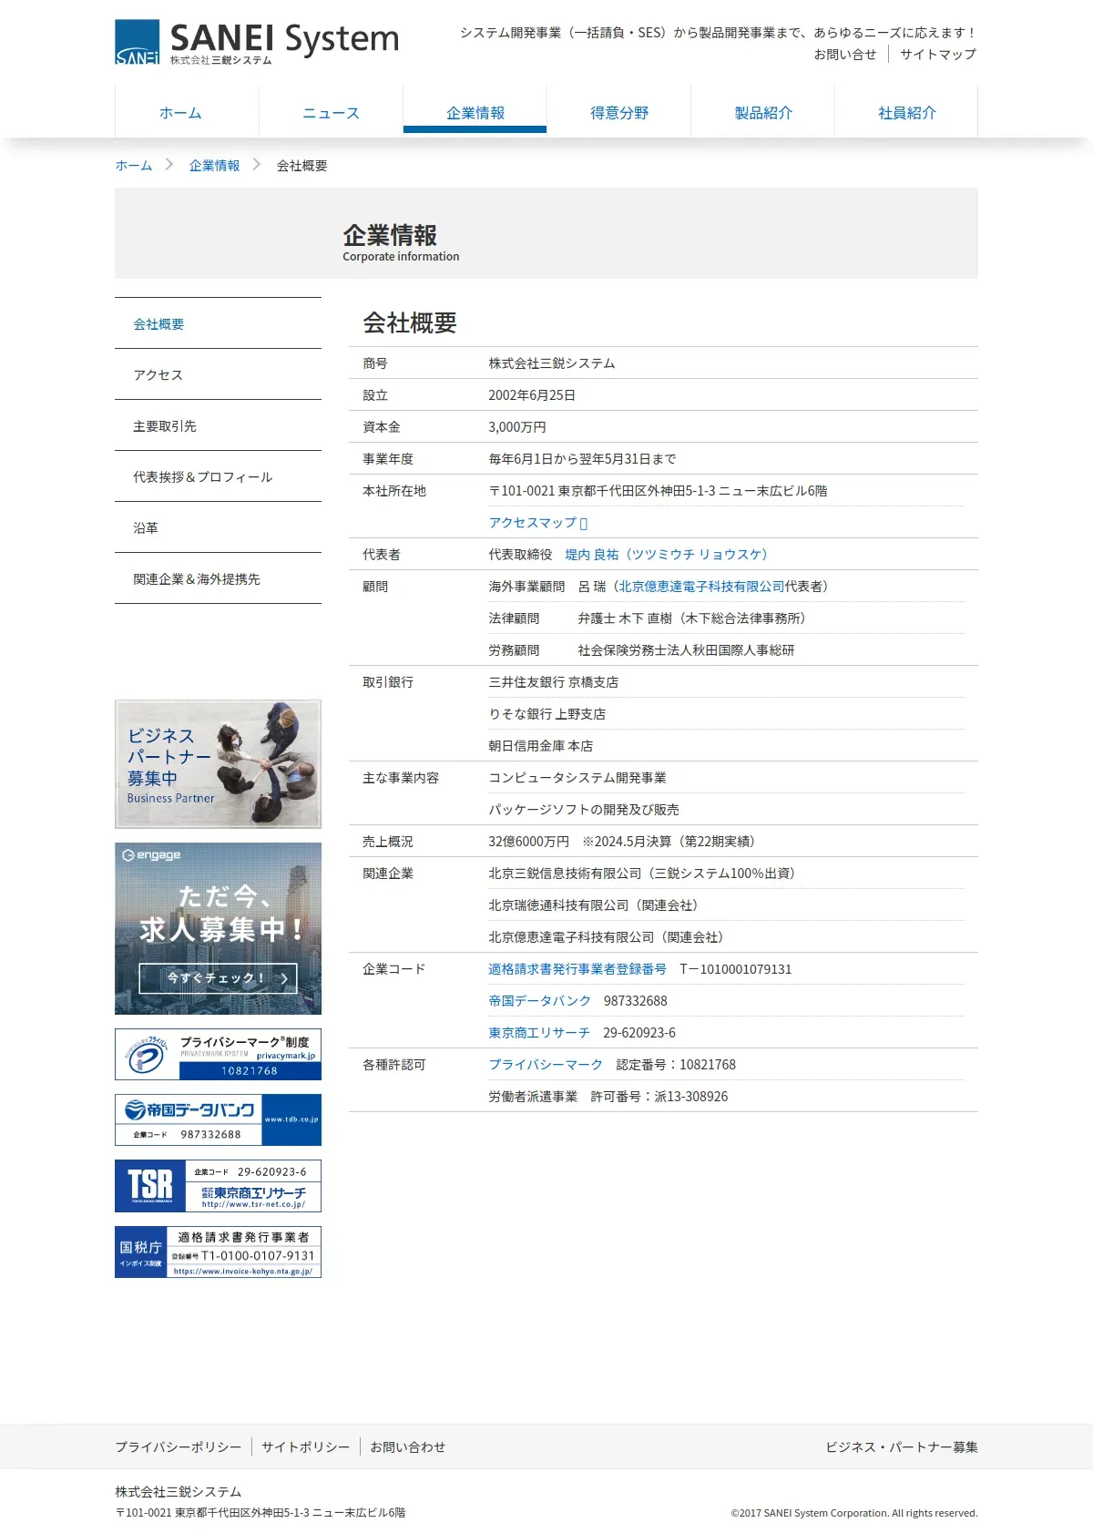Image resolution: width=1093 pixels, height=1533 pixels.
Task: Click the head office address in the table
Action: pos(658,491)
